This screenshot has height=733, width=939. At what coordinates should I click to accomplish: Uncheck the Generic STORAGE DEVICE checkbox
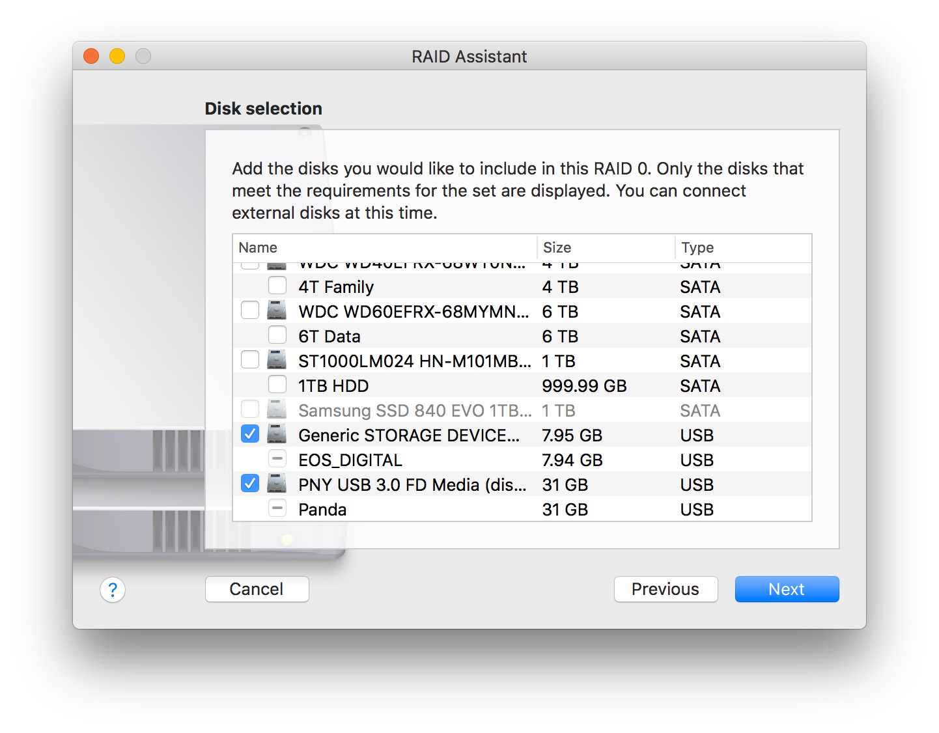click(x=250, y=434)
